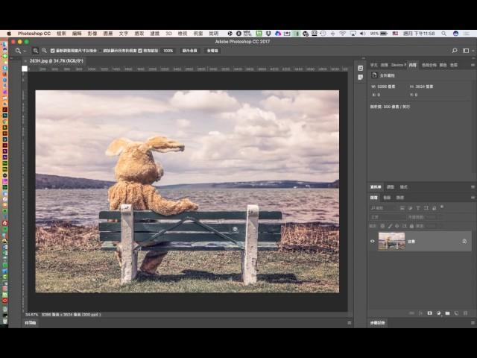
Task: Switch to the Adjustments panel tab
Action: tap(391, 187)
